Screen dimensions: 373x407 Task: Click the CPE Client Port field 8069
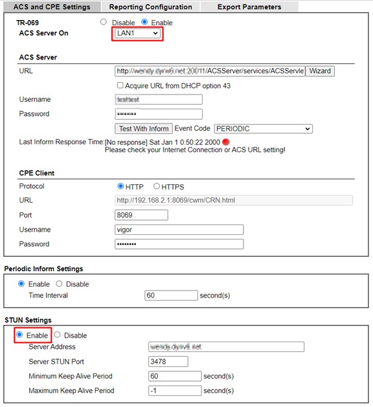141,215
